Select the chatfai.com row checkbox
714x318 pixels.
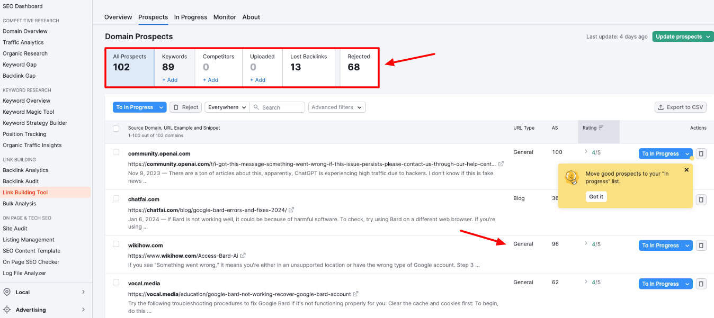(x=116, y=198)
